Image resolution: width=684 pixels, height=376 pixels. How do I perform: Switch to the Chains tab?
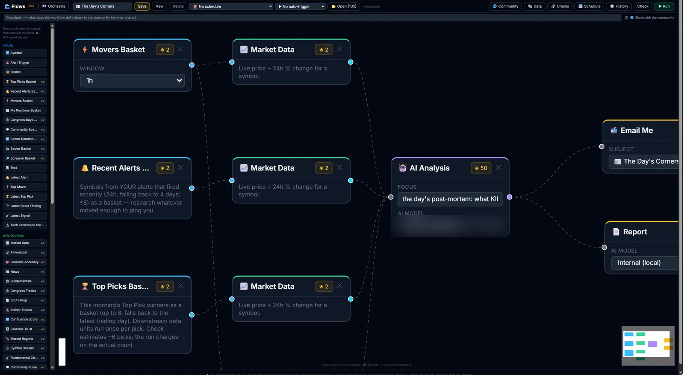560,6
